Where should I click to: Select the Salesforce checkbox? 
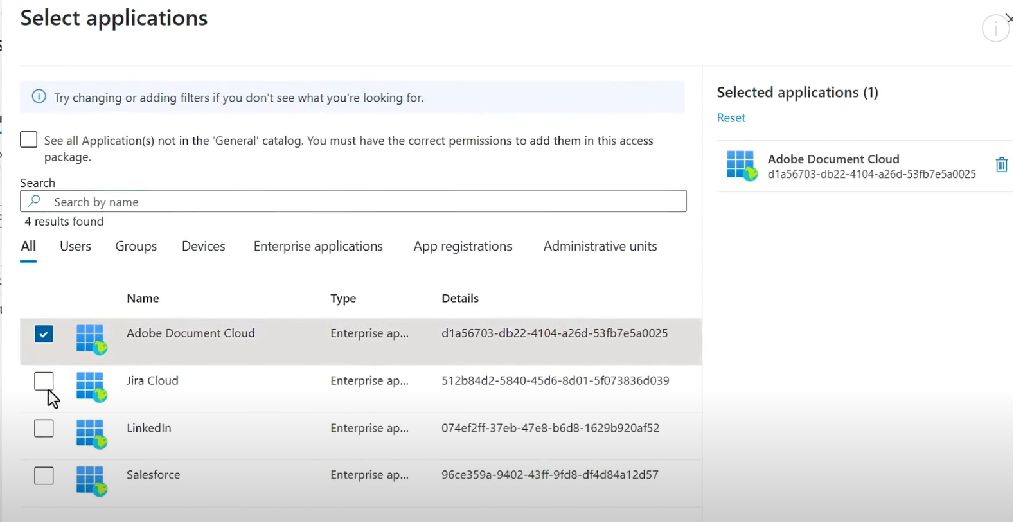click(44, 476)
